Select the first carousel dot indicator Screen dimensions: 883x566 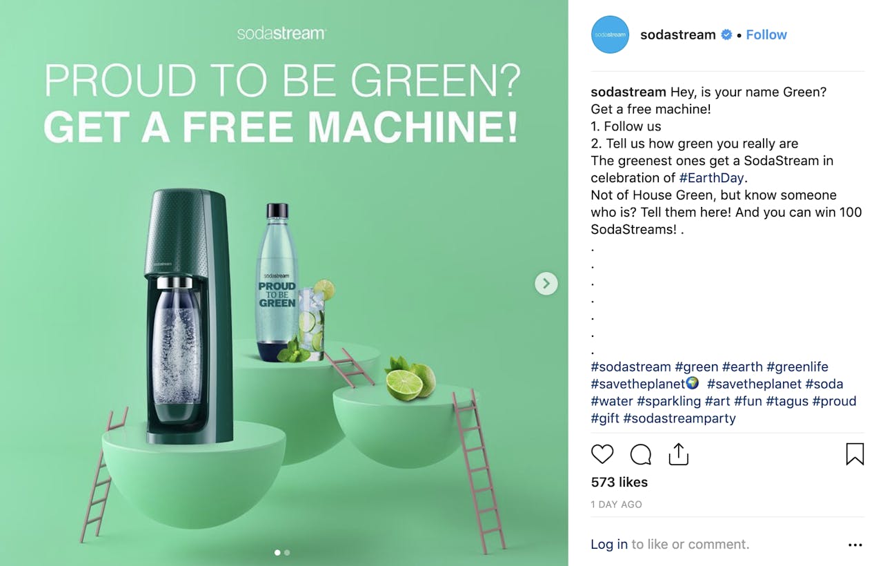277,552
